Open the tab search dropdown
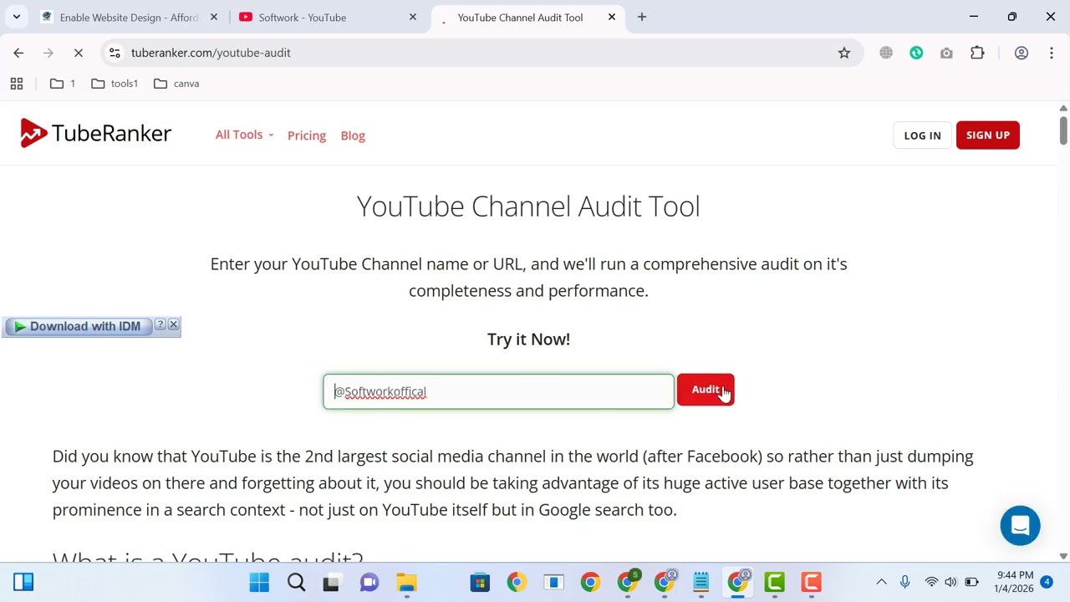The image size is (1070, 602). pos(17,17)
